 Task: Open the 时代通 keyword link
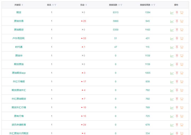(x=19, y=47)
